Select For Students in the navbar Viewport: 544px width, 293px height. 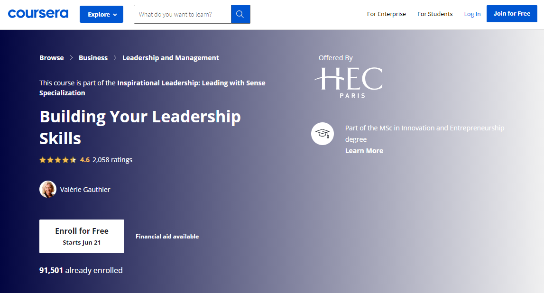435,14
